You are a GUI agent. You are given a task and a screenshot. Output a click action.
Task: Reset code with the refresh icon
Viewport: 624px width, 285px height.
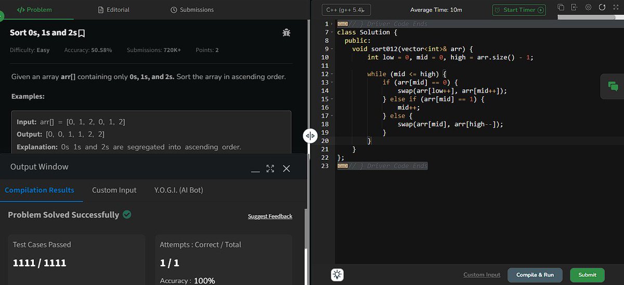(x=602, y=7)
